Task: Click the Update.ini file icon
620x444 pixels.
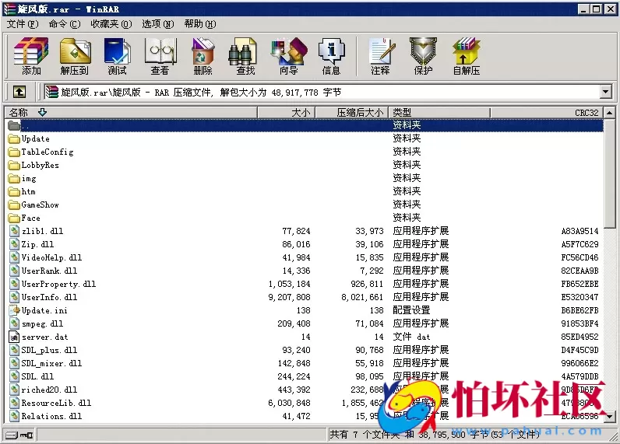Action: [14, 310]
